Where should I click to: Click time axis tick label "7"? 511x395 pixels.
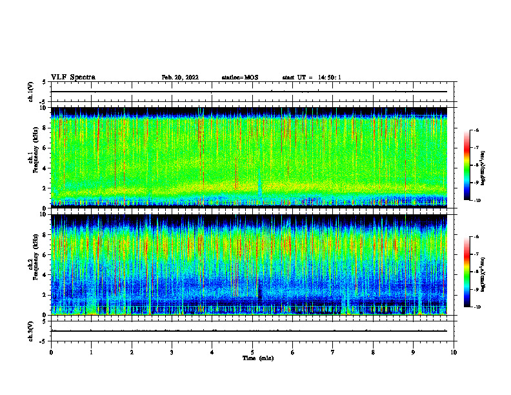point(333,352)
